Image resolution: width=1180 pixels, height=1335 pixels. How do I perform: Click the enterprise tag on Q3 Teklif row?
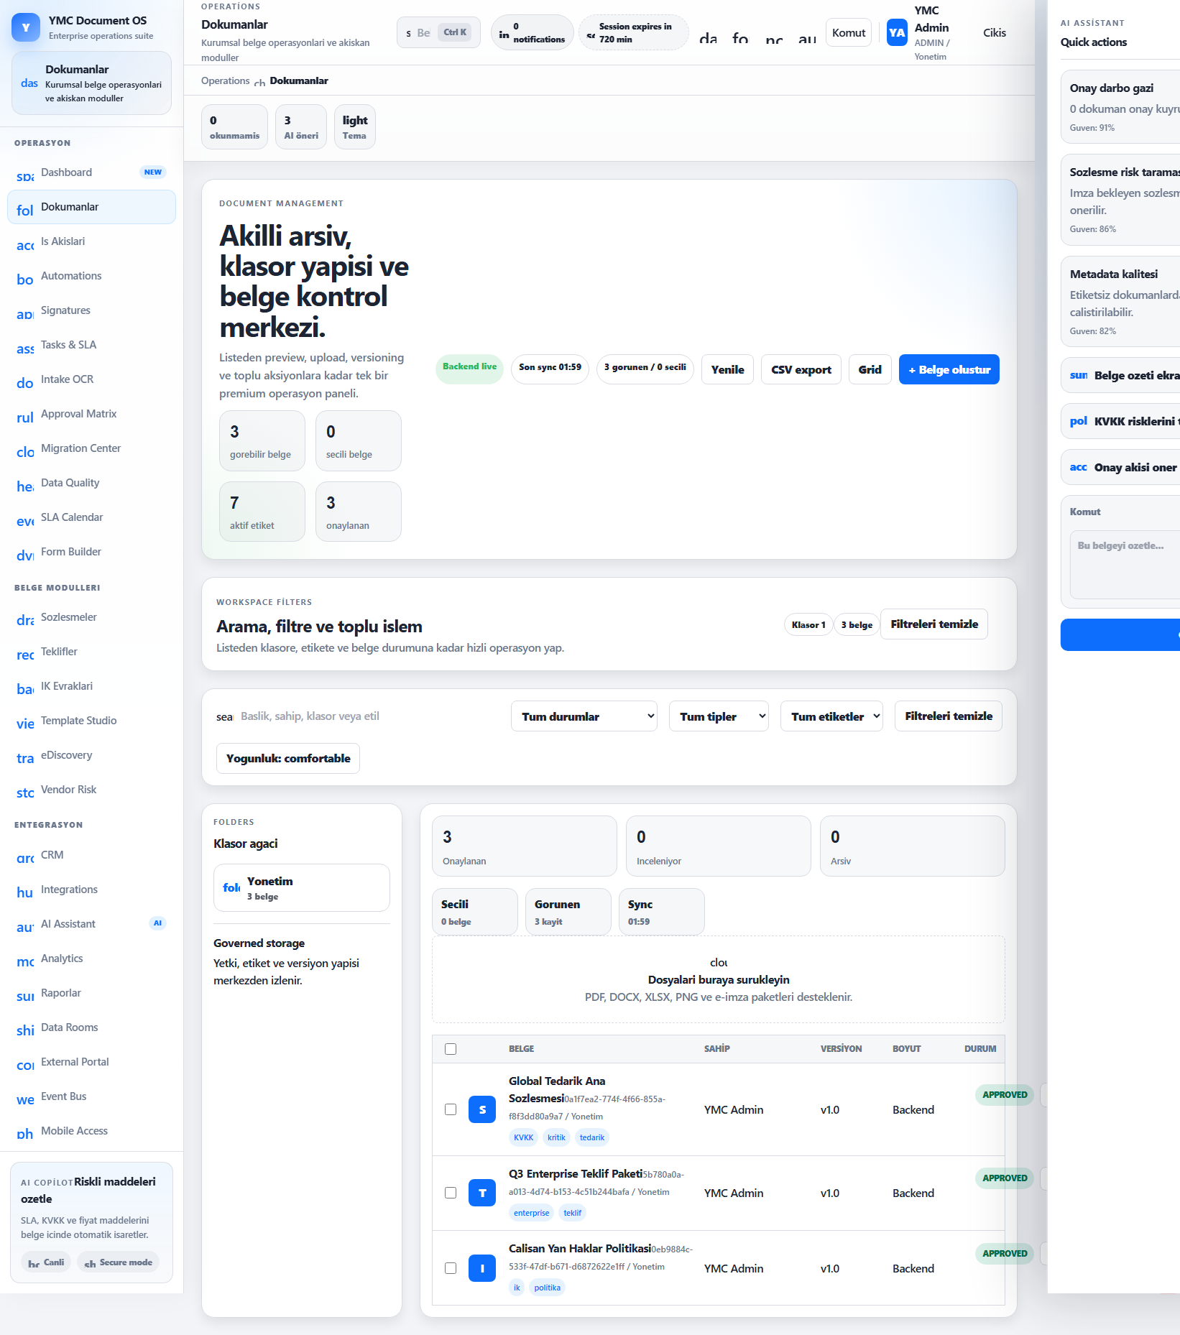click(x=532, y=1213)
